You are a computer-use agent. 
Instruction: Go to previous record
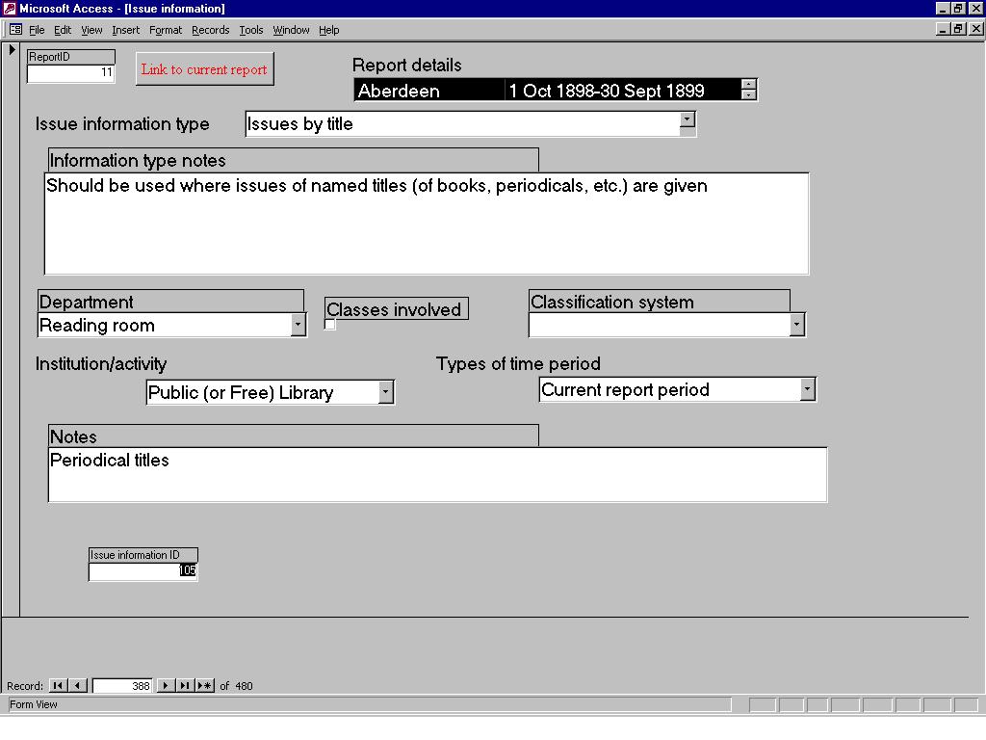(77, 685)
